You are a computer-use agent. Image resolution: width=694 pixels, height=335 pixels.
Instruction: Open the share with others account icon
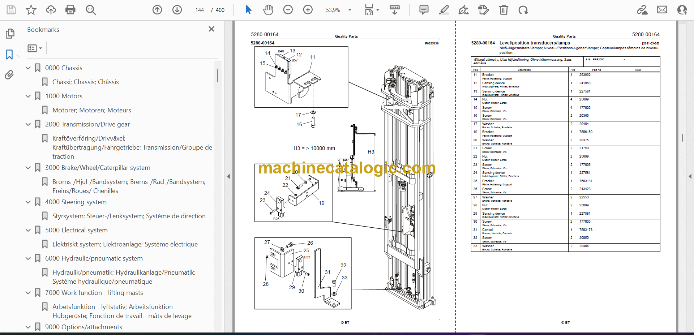[x=682, y=10]
